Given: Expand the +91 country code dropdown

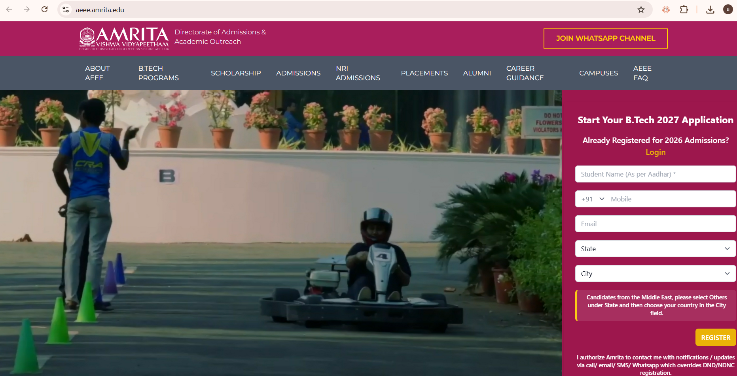Looking at the screenshot, I should (593, 199).
